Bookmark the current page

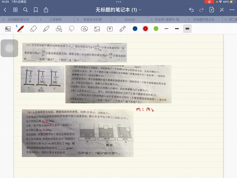coord(36,10)
